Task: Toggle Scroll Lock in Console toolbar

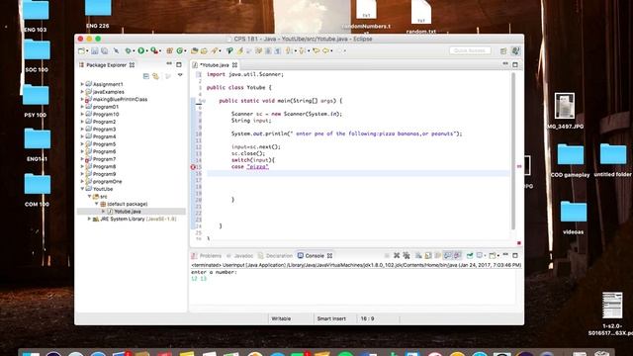Action: tap(428, 255)
